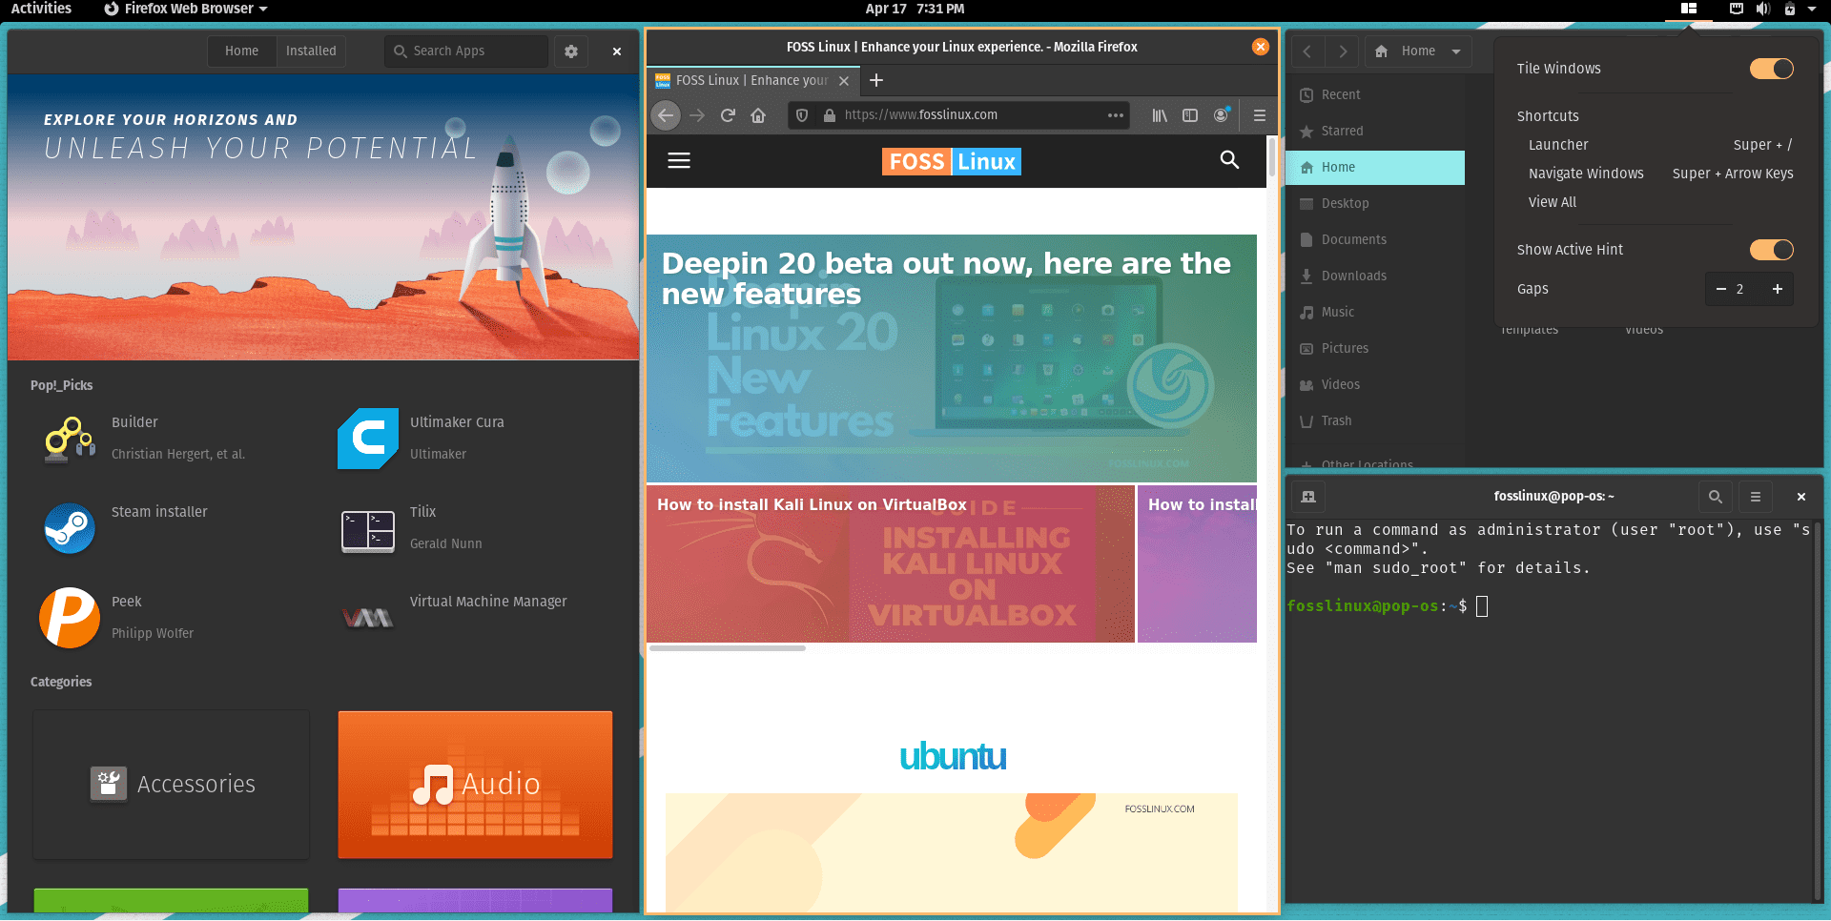Open Firefox page actions ellipsis menu

point(1115,115)
